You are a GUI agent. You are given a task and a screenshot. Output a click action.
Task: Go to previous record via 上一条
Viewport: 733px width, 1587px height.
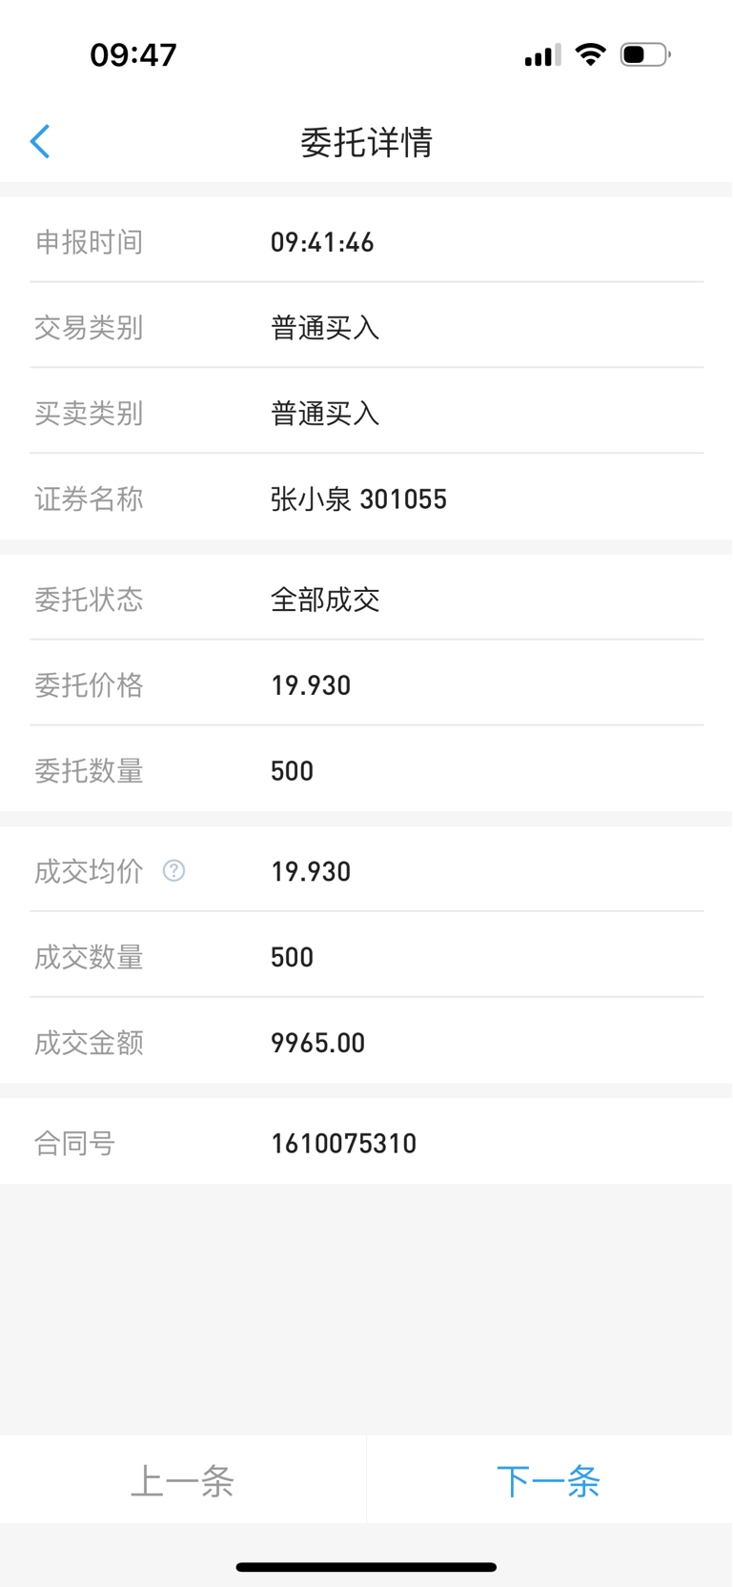pyautogui.click(x=182, y=1481)
